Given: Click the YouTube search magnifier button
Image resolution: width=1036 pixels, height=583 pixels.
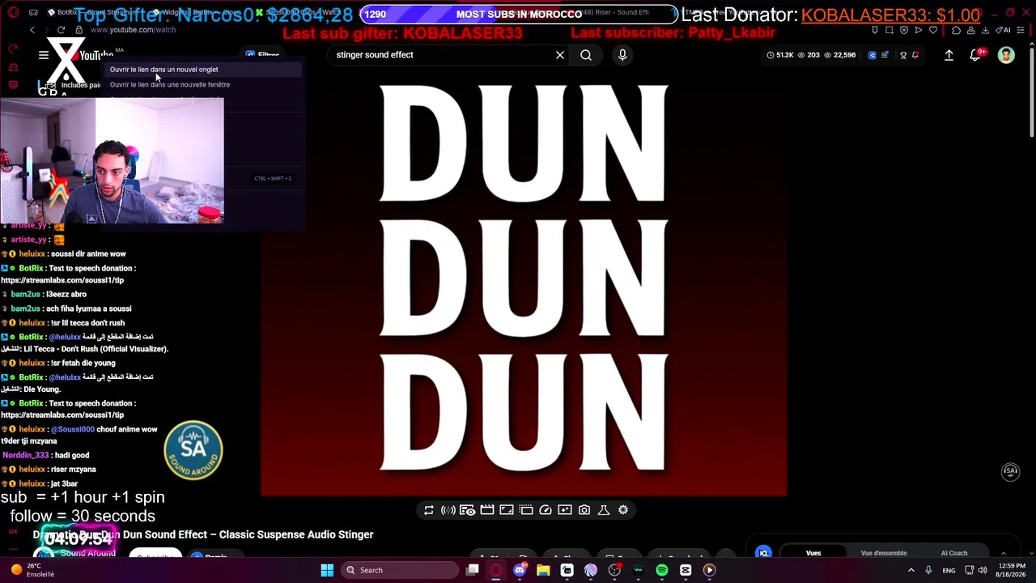Looking at the screenshot, I should tap(586, 55).
